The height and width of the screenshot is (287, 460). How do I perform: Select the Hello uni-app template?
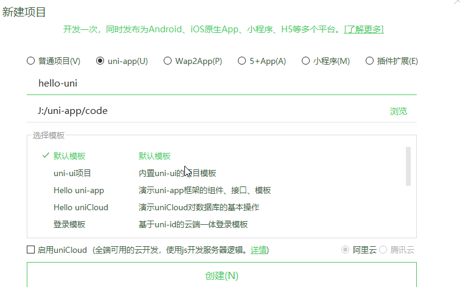pyautogui.click(x=78, y=190)
